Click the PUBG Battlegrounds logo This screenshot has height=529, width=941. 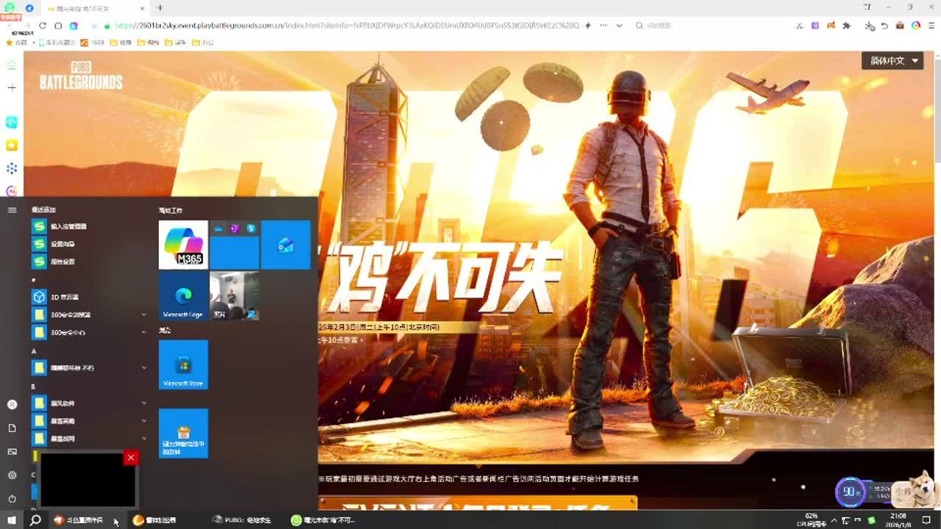(x=81, y=74)
